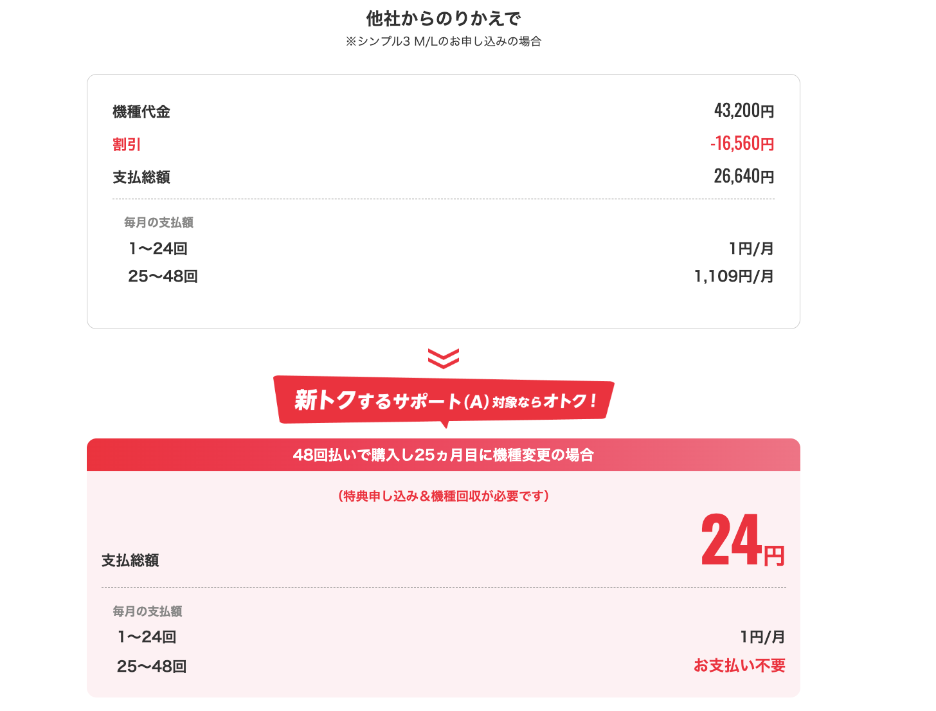Click the large red 24円 total

point(742,541)
